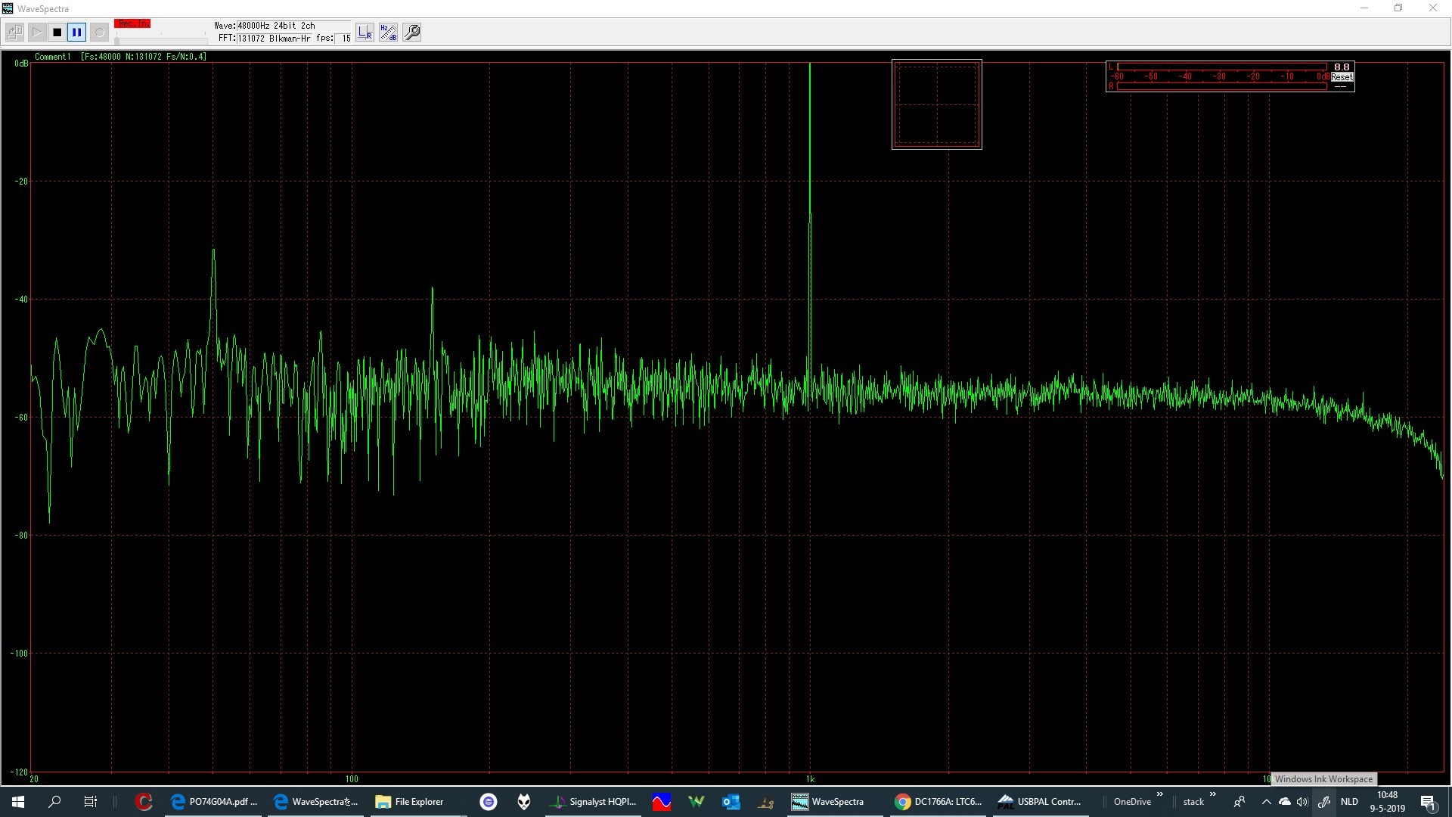Click the fps value field showing 15

pos(344,39)
